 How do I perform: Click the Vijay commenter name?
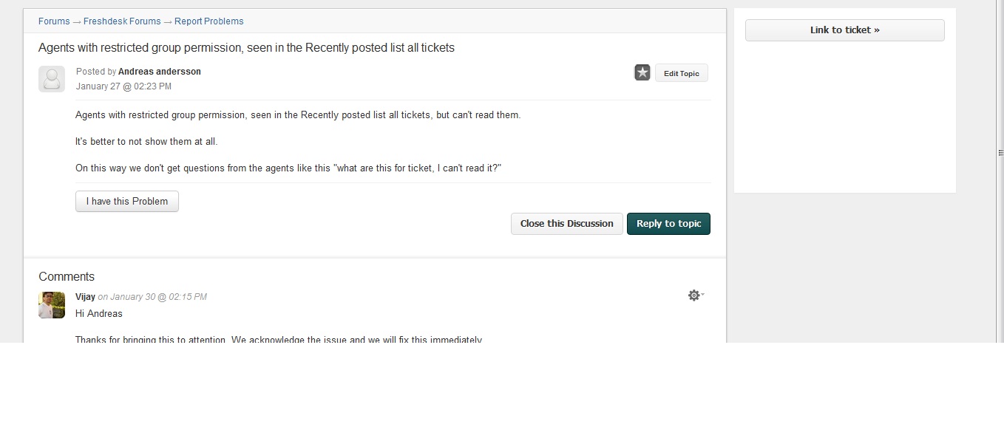coord(85,297)
